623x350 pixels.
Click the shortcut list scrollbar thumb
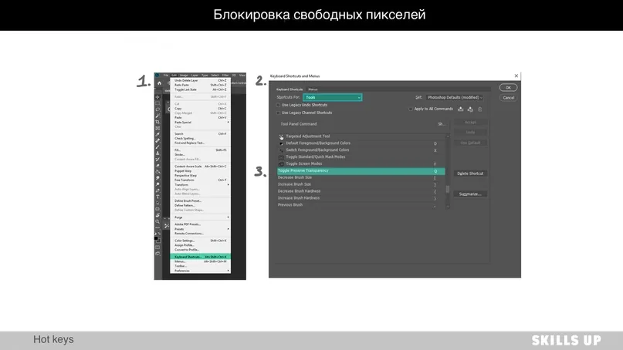click(x=448, y=190)
